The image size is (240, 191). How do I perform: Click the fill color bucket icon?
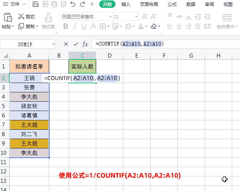pyautogui.click(x=128, y=26)
